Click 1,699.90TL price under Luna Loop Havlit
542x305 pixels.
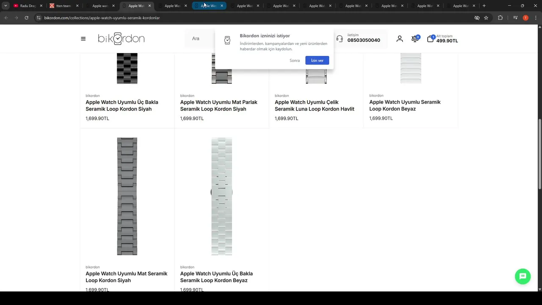[x=287, y=119]
